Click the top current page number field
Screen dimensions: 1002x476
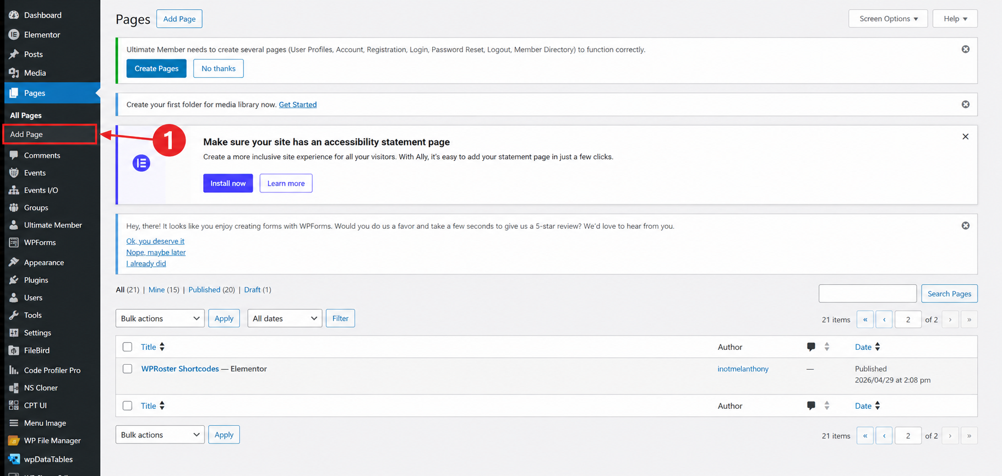click(908, 320)
